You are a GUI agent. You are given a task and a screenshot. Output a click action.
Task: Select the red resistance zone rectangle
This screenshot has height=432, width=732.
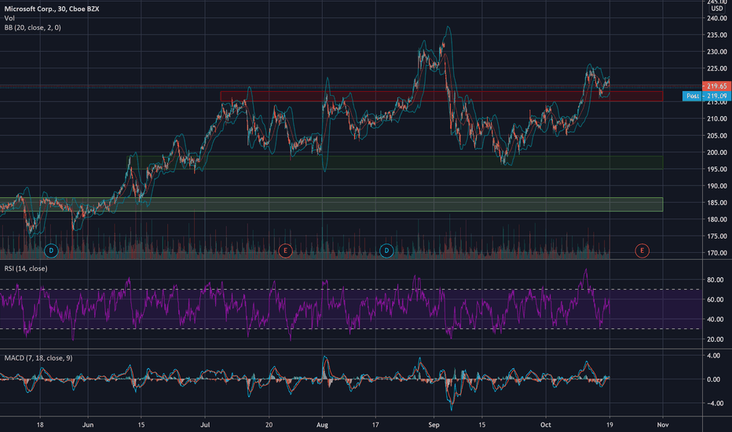click(x=441, y=96)
